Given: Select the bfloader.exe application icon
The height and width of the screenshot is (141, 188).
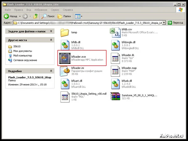Looking at the screenshot, I should coord(65,58).
